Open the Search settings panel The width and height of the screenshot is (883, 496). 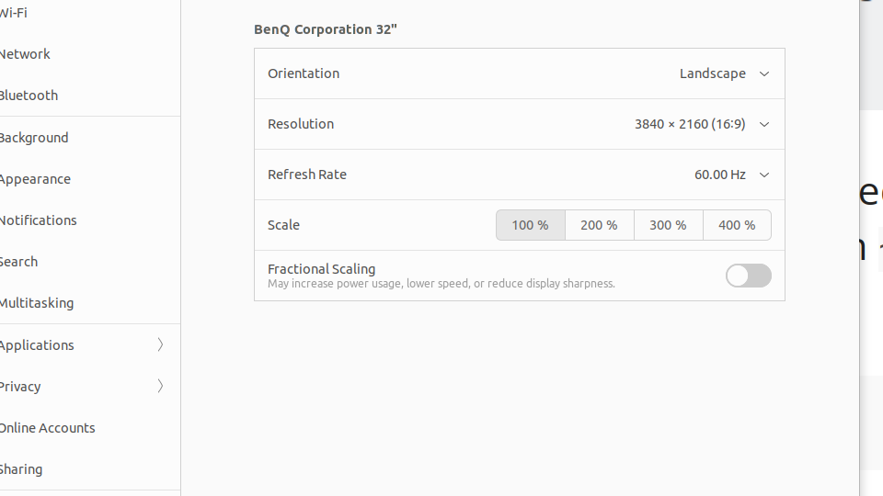(18, 262)
